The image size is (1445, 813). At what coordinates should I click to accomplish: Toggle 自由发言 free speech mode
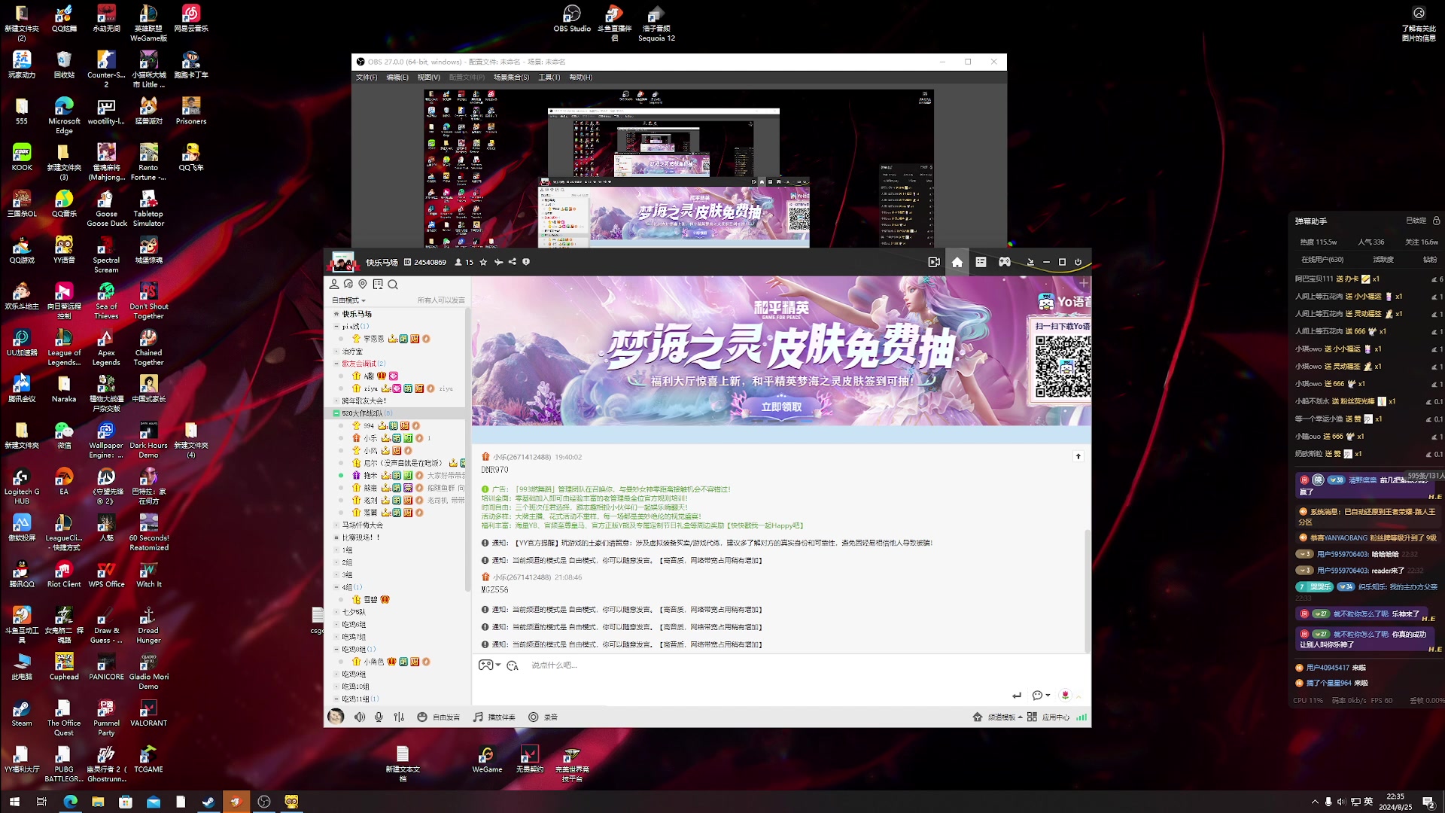click(x=439, y=717)
